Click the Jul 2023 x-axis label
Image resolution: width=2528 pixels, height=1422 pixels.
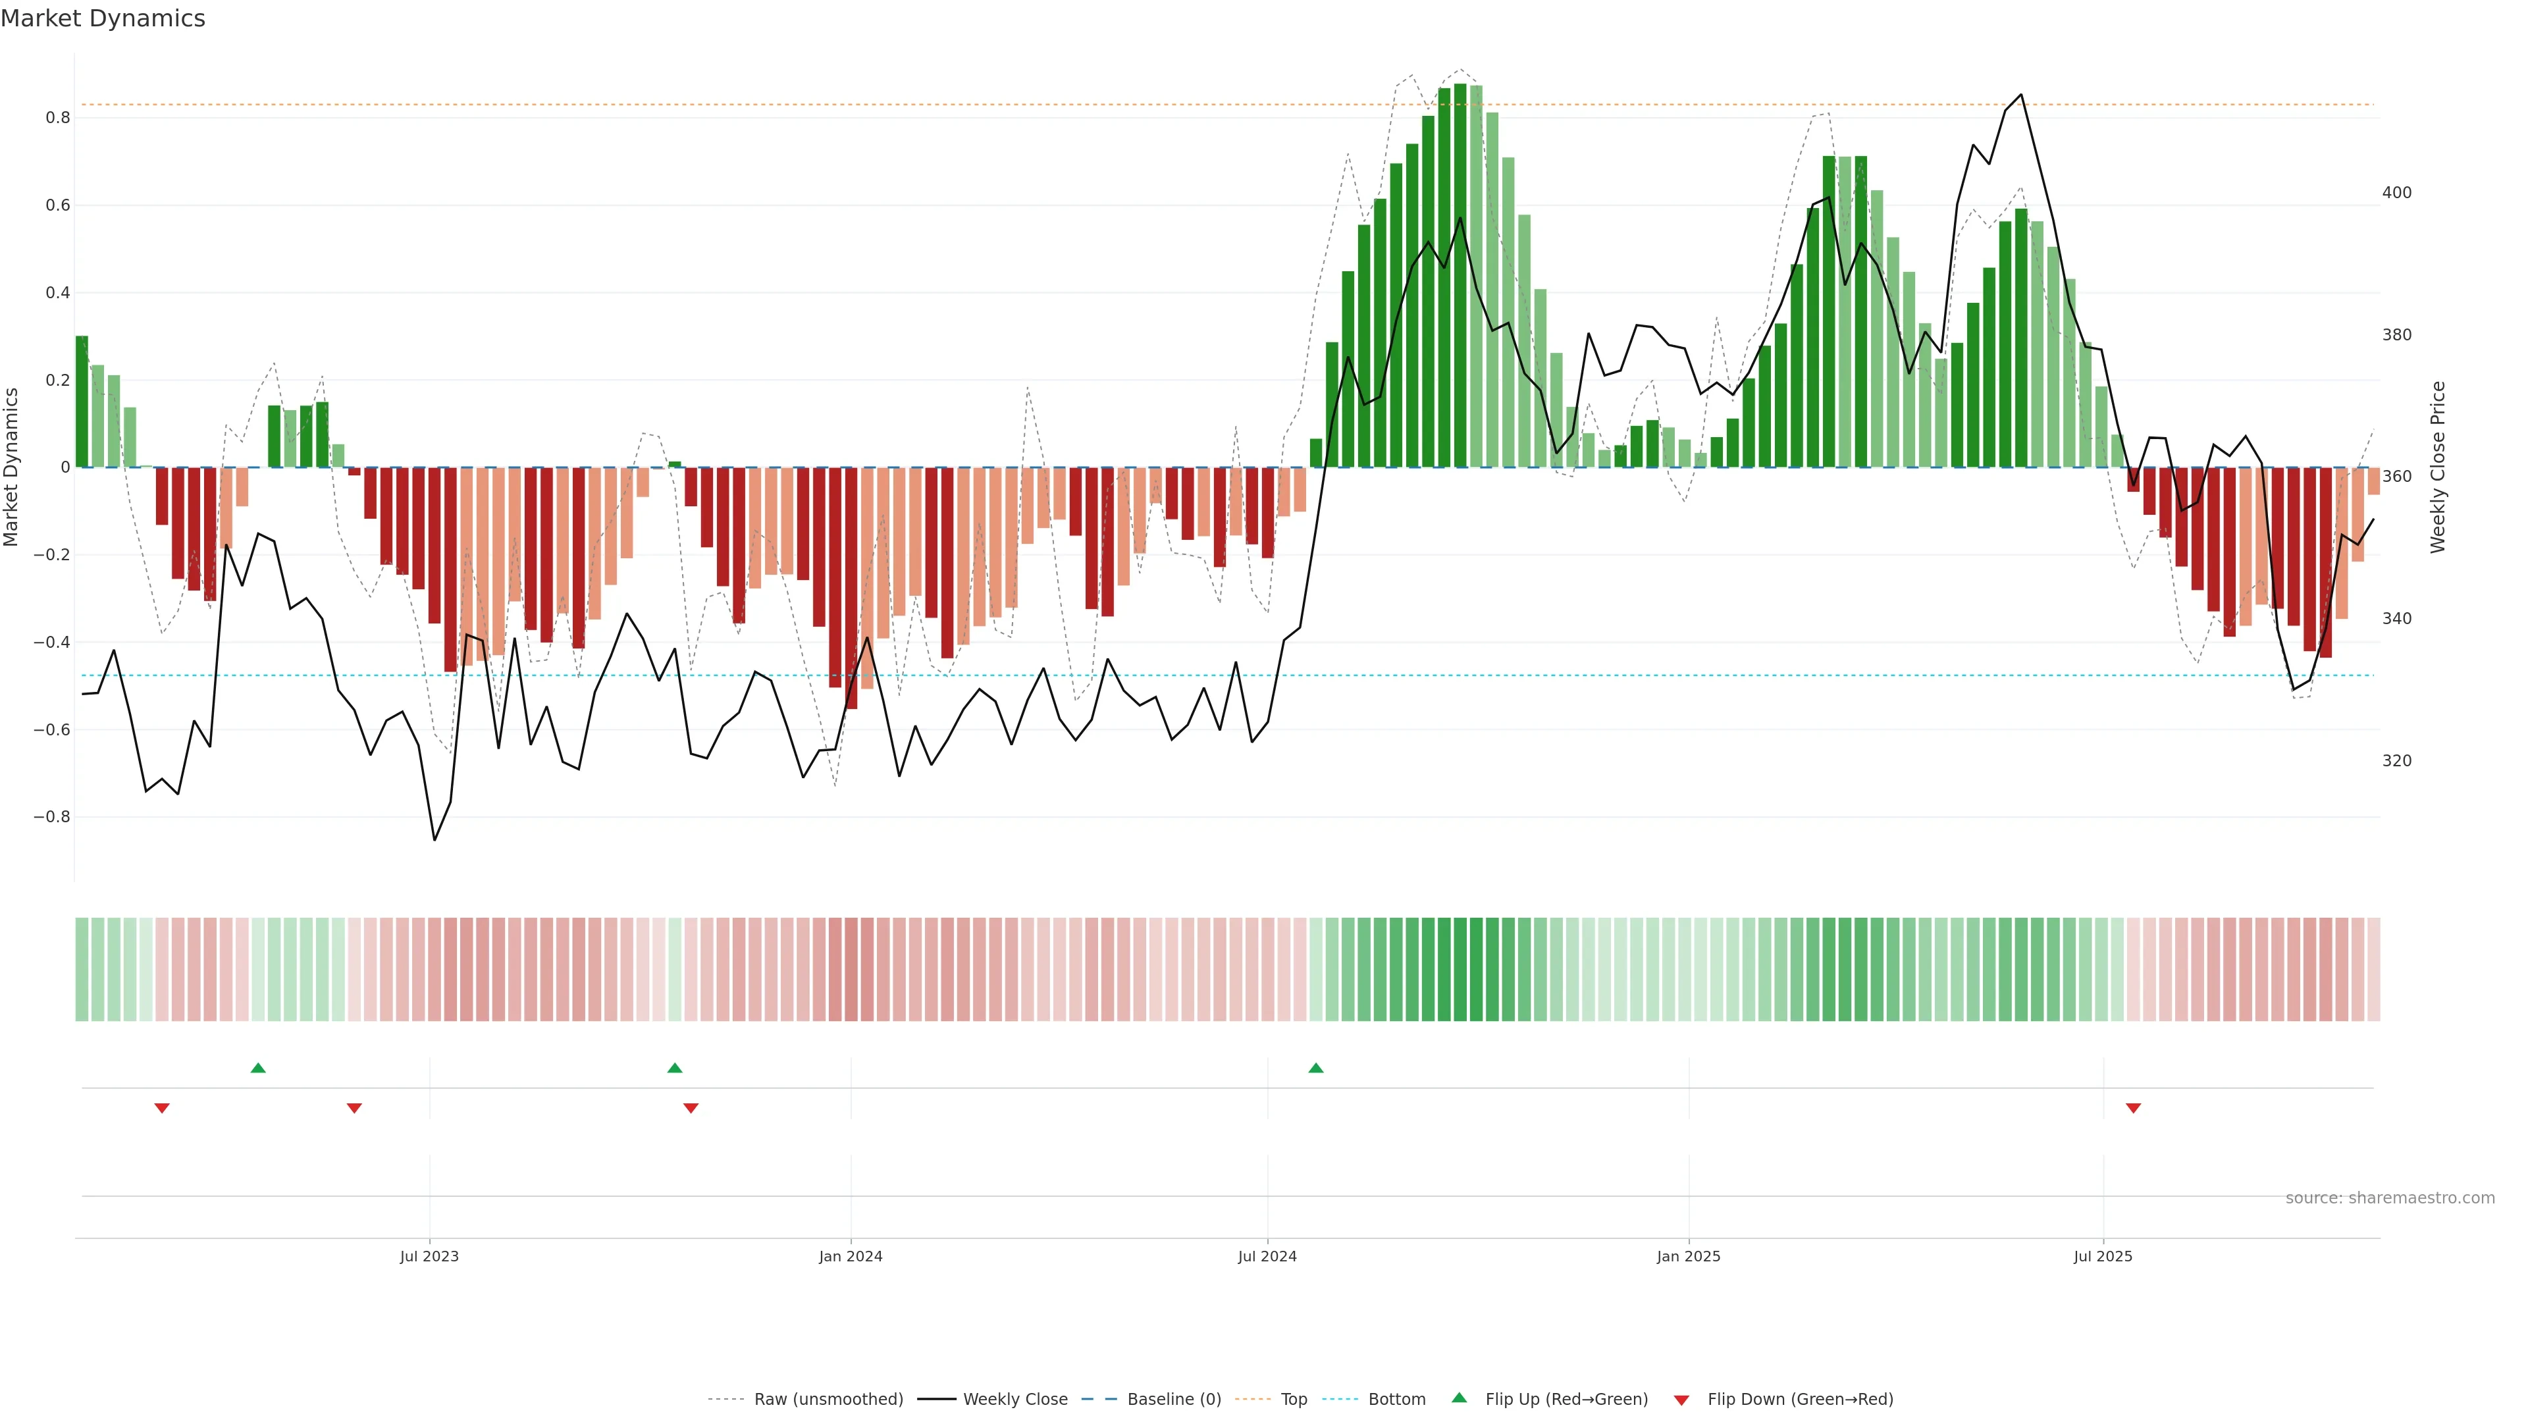429,1256
